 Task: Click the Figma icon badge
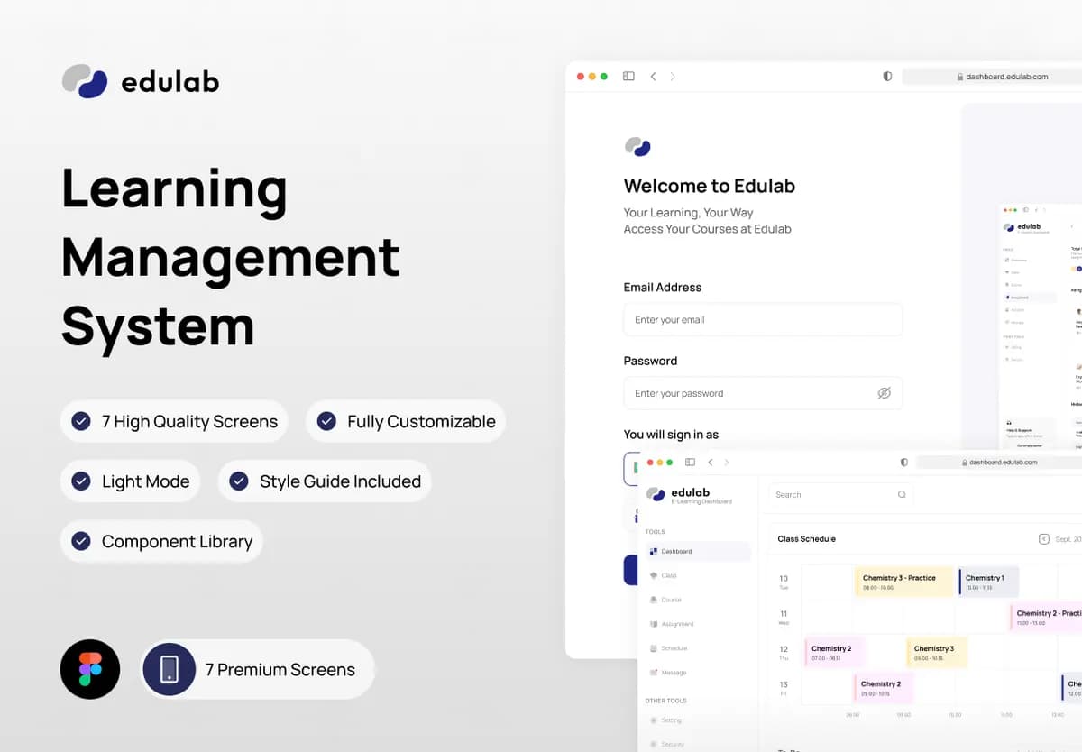pyautogui.click(x=90, y=669)
